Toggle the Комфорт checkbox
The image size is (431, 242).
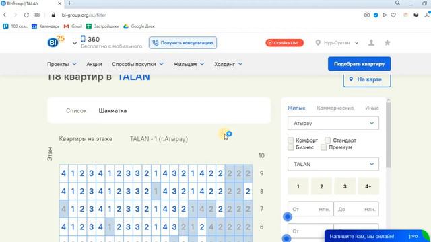click(290, 140)
